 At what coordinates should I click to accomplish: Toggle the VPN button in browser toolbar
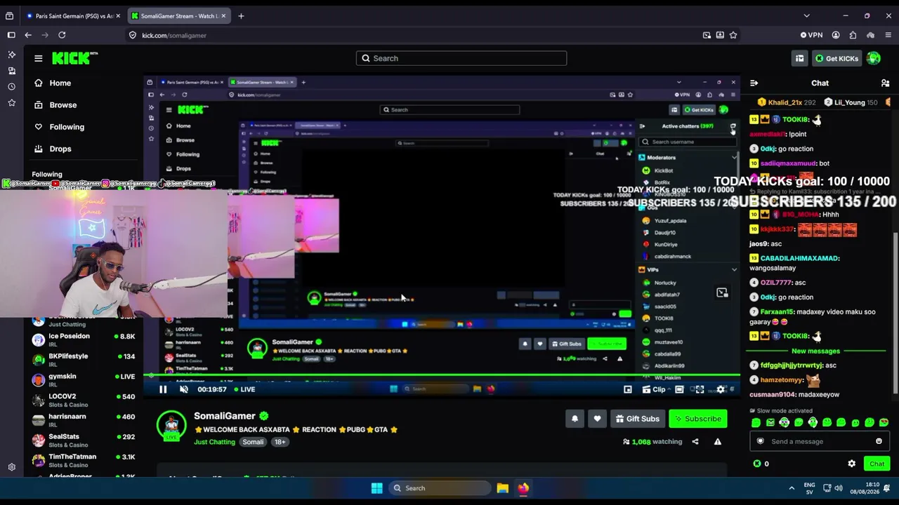[x=812, y=35]
